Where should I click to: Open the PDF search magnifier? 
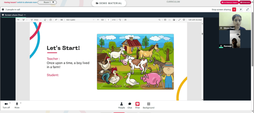tap(160, 20)
